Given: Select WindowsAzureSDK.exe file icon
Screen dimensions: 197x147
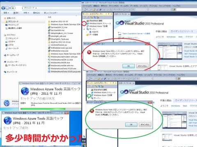Looking at the screenshot, I should click(49, 62).
